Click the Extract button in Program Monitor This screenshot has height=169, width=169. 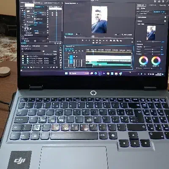pyautogui.click(x=114, y=41)
